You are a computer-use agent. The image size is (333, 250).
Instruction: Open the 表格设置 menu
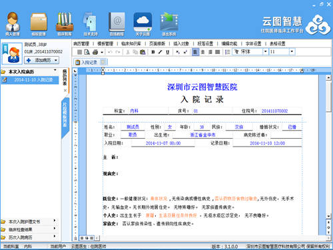point(278,43)
